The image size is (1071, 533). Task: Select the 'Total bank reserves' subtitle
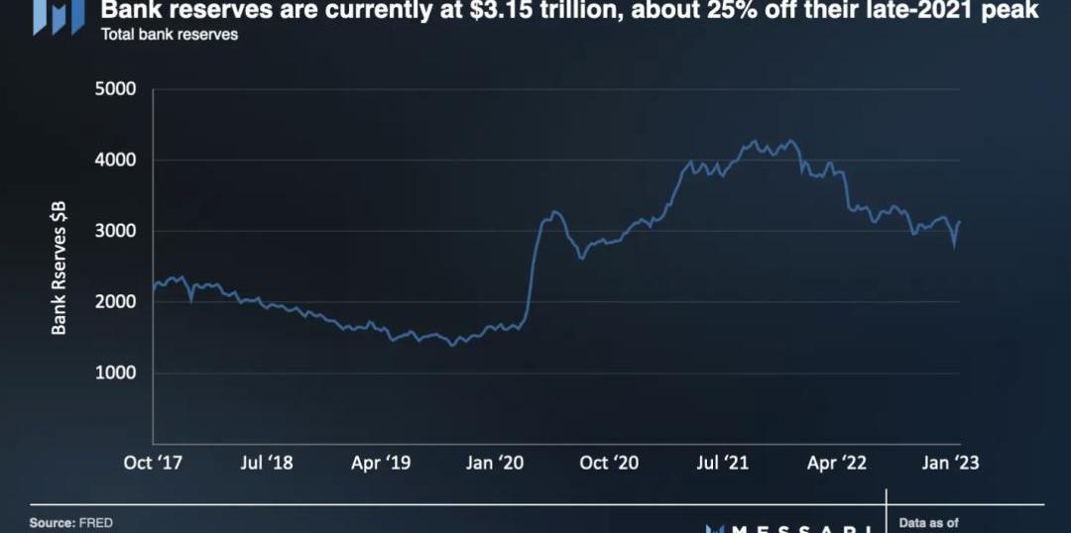point(169,34)
